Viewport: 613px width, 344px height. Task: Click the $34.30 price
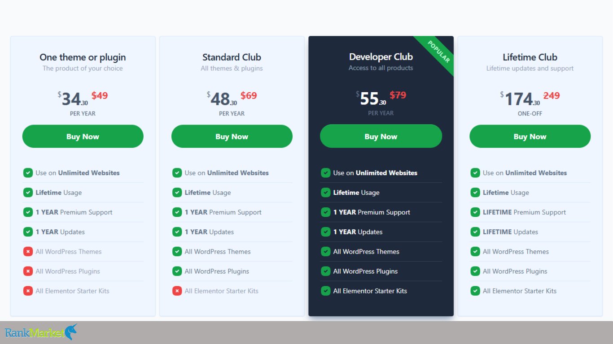(73, 99)
